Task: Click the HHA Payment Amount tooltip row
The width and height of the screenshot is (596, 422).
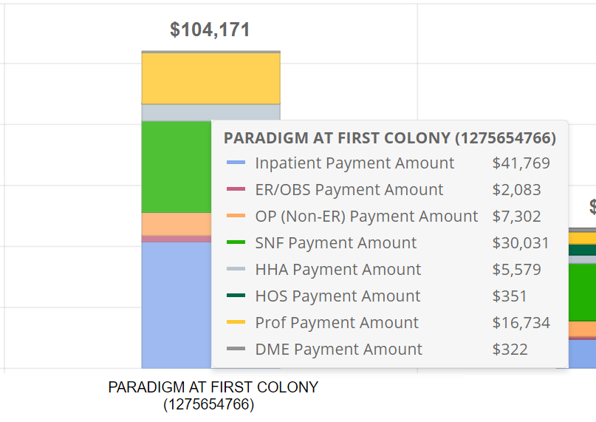Action: tap(388, 270)
